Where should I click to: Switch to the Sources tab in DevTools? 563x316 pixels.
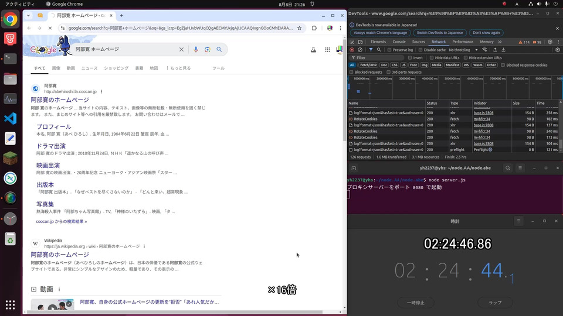(418, 42)
